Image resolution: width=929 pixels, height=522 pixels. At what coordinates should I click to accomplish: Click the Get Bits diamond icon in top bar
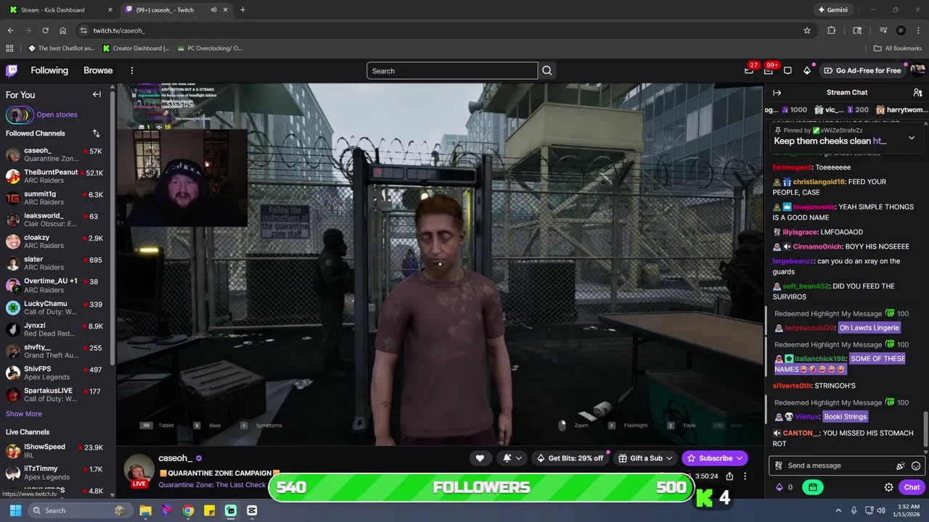pos(807,70)
